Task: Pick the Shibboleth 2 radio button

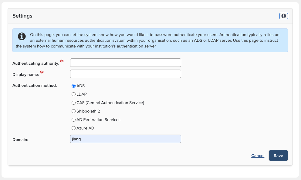Action: click(73, 111)
